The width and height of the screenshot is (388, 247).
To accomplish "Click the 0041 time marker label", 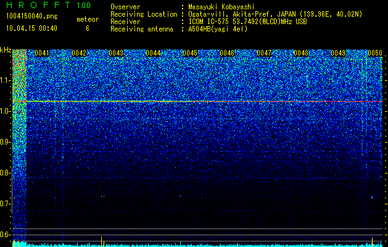I will (42, 53).
